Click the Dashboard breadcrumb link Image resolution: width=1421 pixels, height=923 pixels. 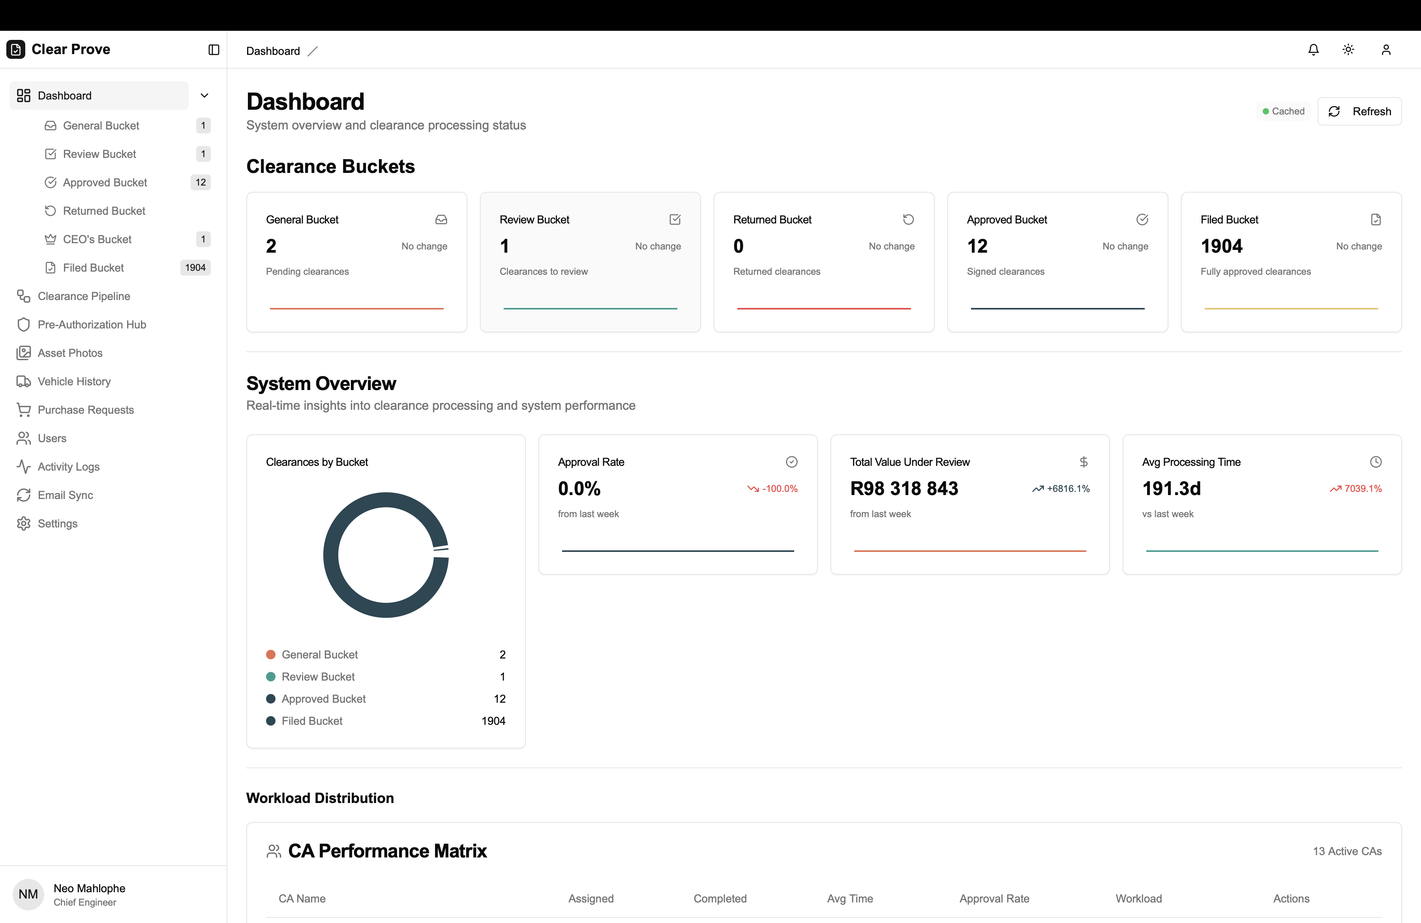tap(273, 51)
